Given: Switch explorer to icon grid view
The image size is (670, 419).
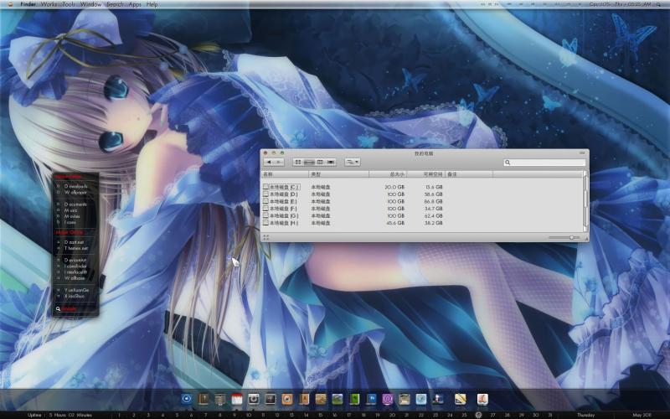Looking at the screenshot, I should point(298,162).
